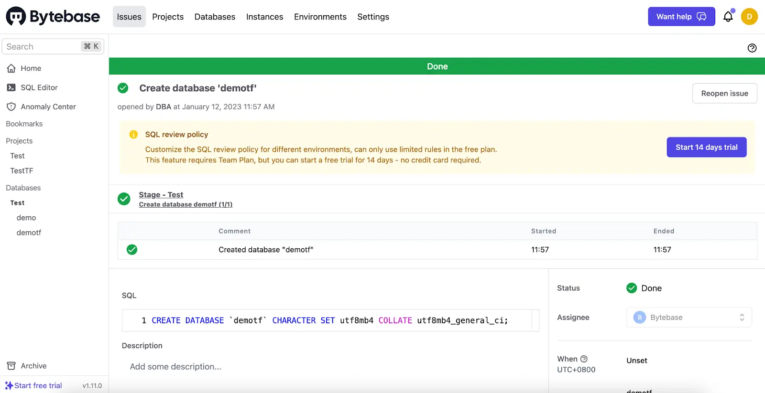The width and height of the screenshot is (765, 393).
Task: Open the user avatar D menu
Action: pos(749,17)
